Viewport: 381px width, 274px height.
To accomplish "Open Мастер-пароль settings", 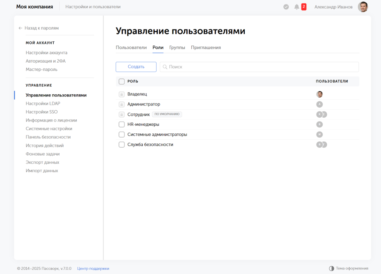I will (41, 69).
